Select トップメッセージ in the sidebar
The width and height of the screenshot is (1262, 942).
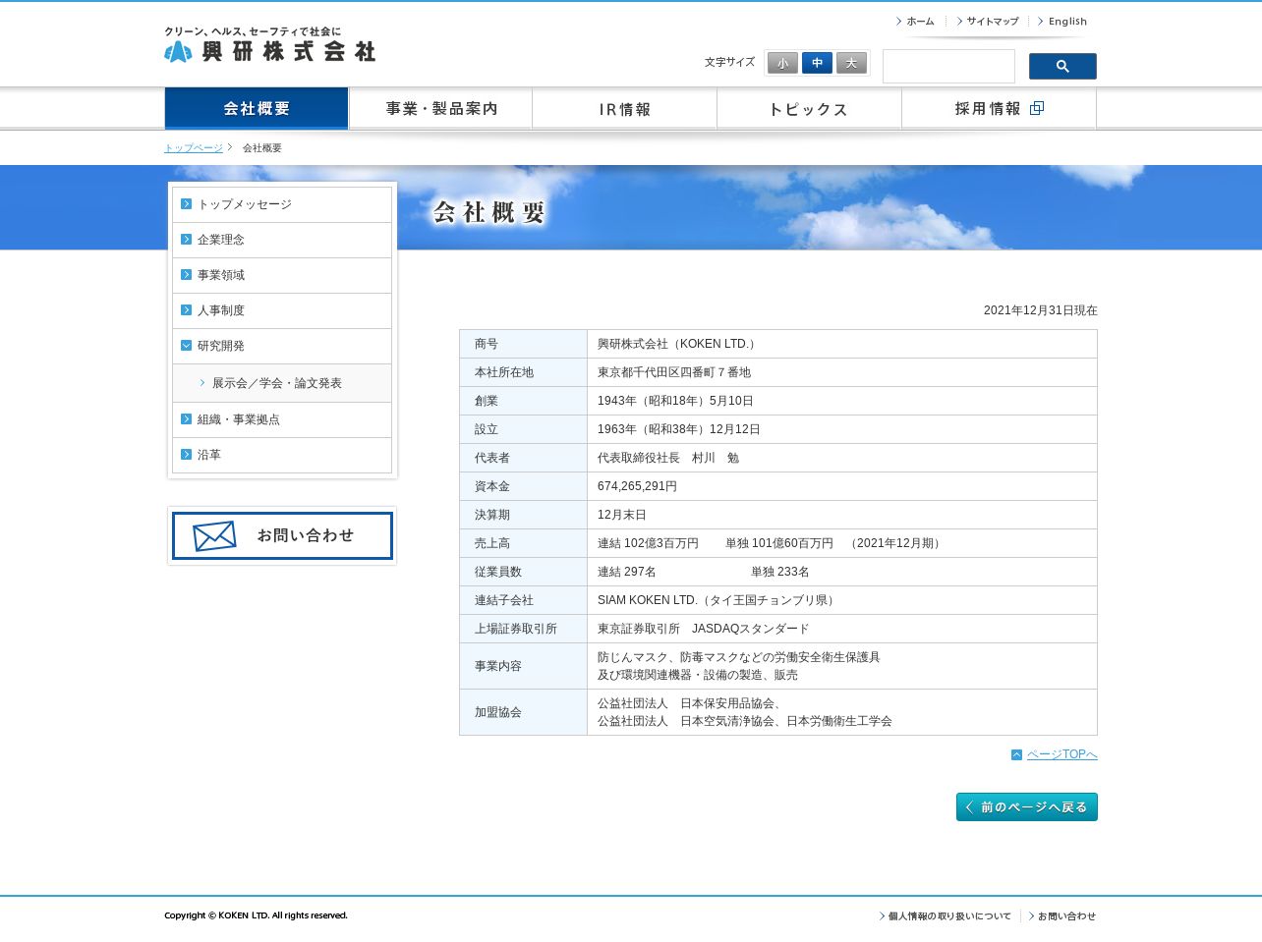coord(282,204)
